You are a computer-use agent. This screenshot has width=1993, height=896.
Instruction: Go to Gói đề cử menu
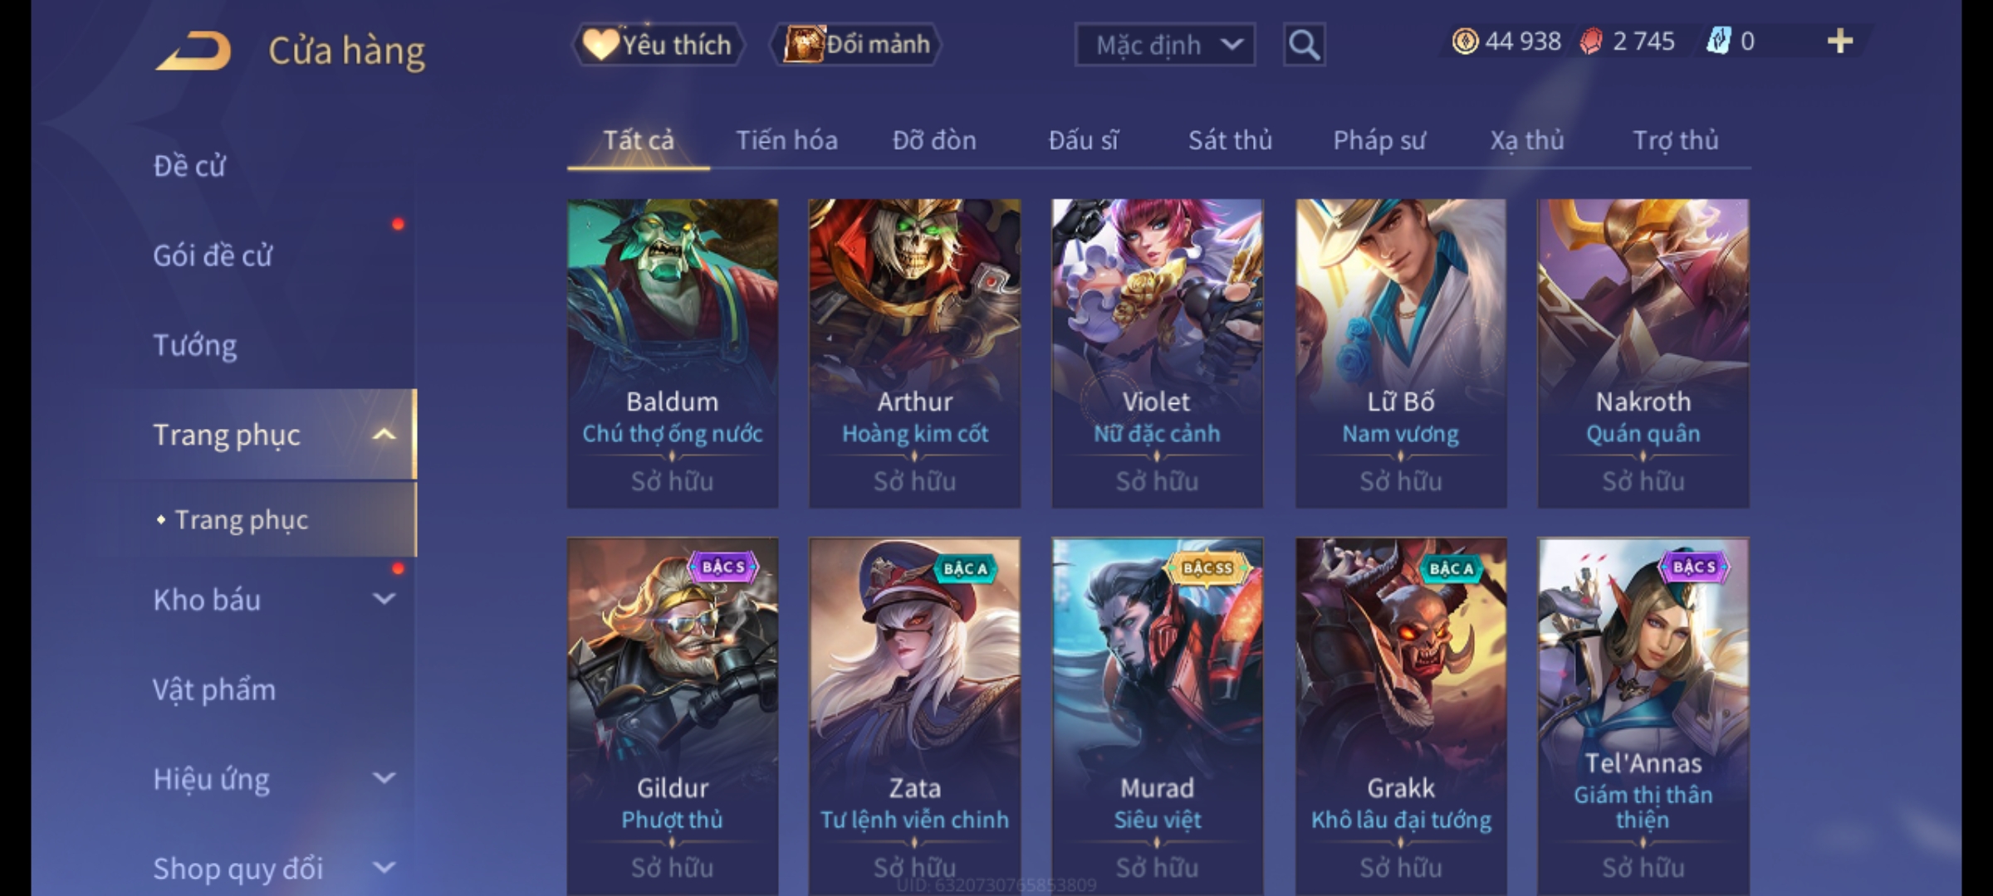[213, 256]
